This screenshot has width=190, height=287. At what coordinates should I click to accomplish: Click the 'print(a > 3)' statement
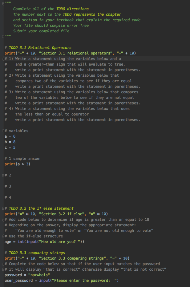[x=17, y=164]
